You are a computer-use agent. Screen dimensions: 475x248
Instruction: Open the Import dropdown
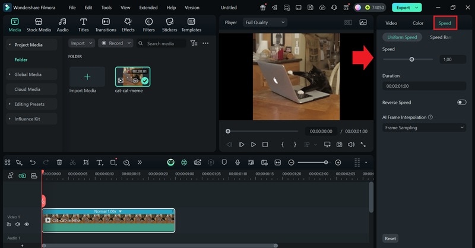(81, 43)
